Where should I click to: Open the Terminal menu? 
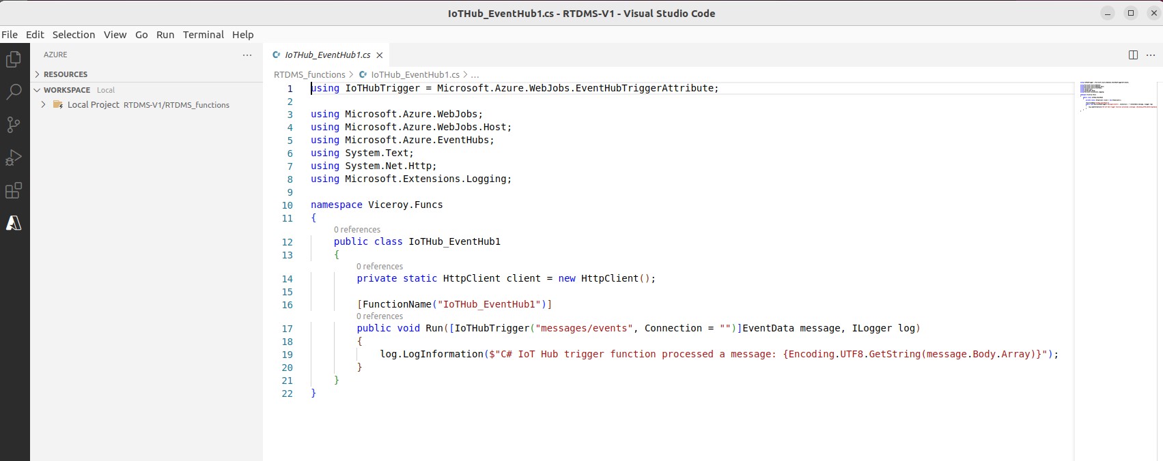pos(204,35)
